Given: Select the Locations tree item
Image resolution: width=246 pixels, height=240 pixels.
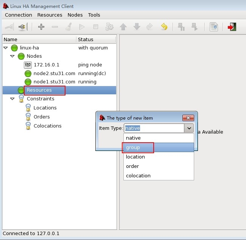Looking at the screenshot, I should 45,108.
